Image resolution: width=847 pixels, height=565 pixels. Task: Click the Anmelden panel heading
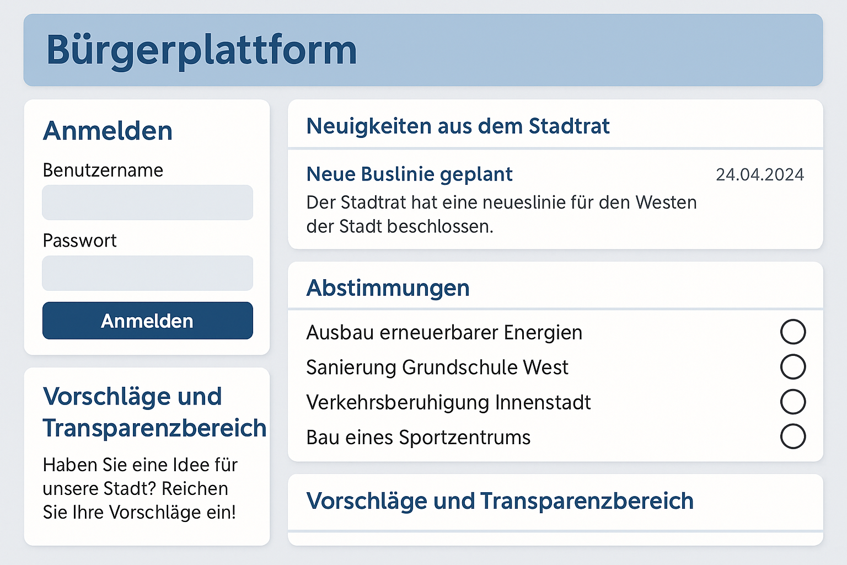coord(108,131)
